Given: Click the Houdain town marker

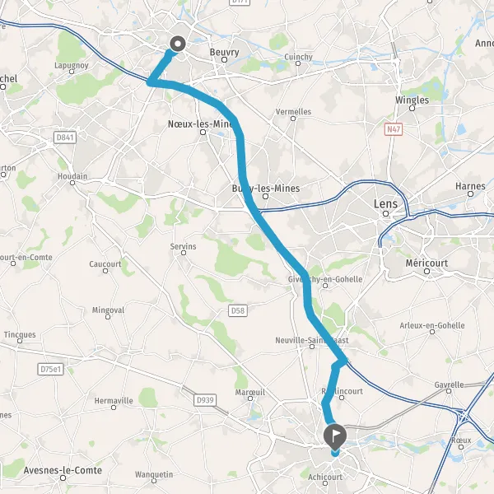Looking at the screenshot, I should click(x=72, y=183).
